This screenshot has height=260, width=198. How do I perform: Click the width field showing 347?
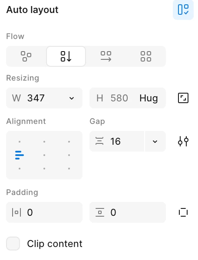point(44,98)
